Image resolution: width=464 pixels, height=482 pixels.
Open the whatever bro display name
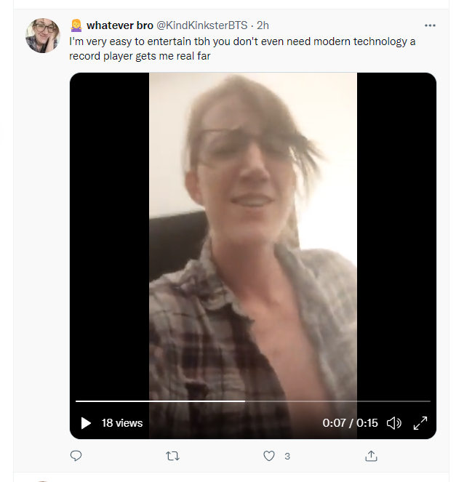[x=120, y=25]
